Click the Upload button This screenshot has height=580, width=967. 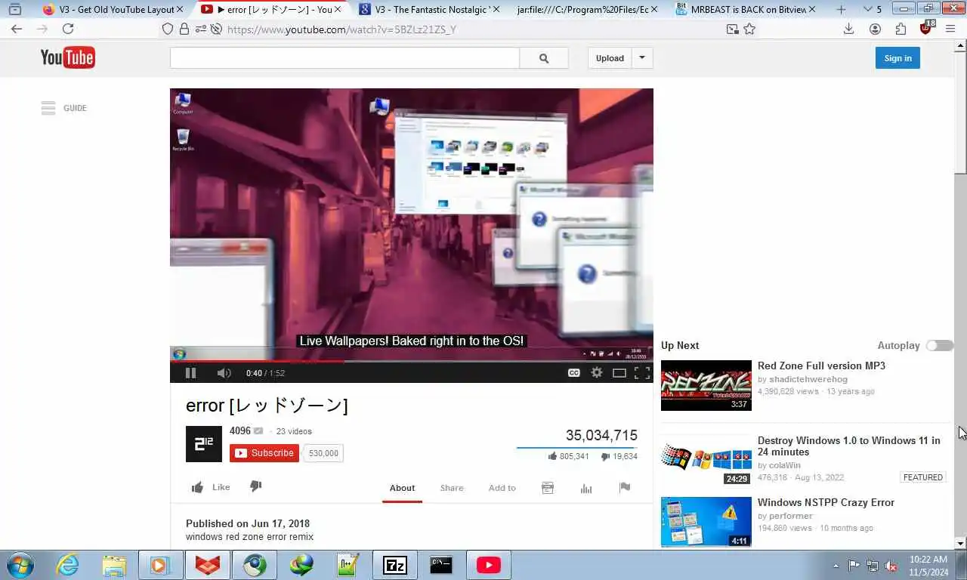[610, 58]
